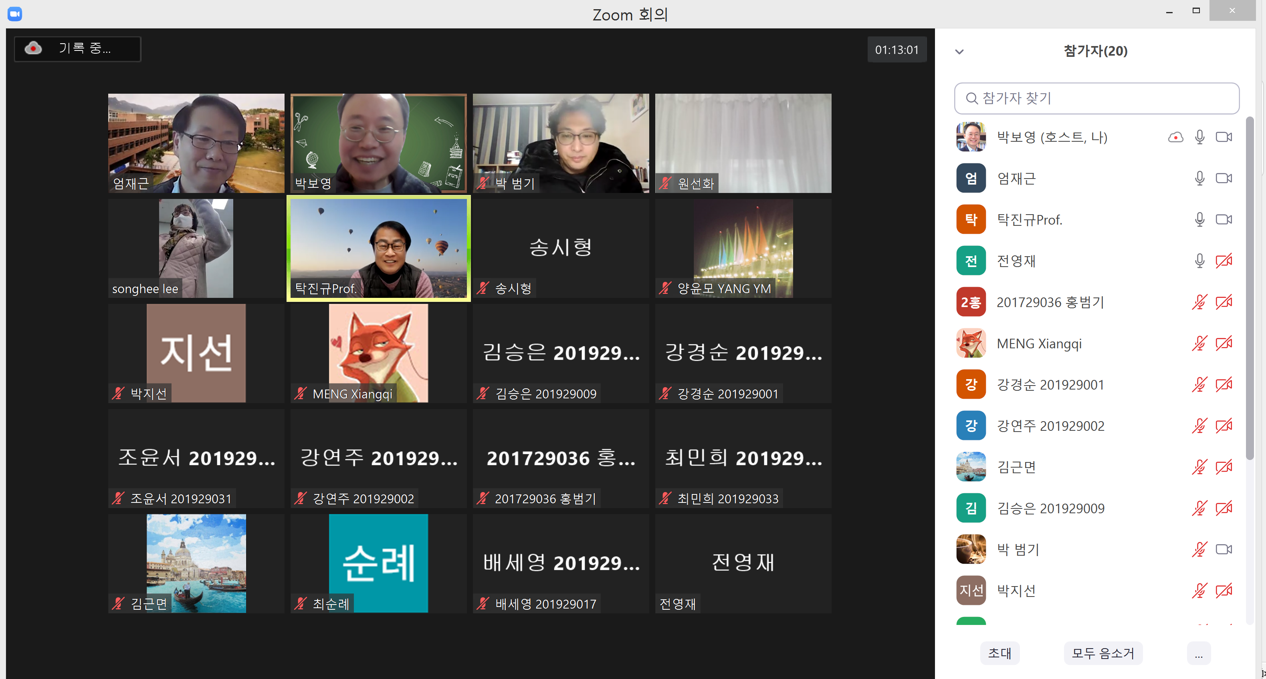Screen dimensions: 1266x679
Task: Click the 01:13:01 meeting timer
Action: point(896,50)
